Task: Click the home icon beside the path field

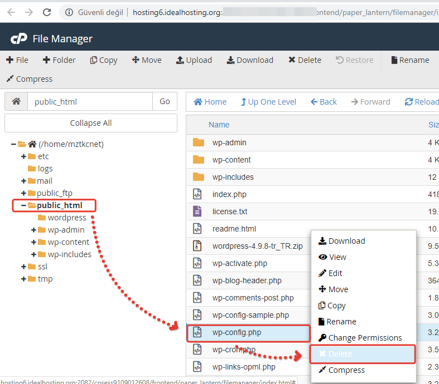Action: coord(16,102)
